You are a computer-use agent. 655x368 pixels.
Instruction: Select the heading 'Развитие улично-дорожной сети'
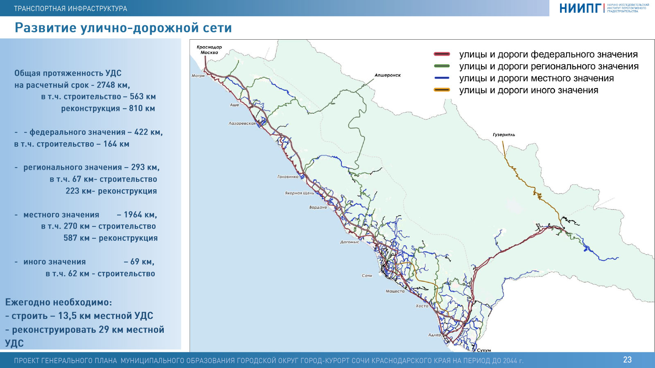coord(123,28)
